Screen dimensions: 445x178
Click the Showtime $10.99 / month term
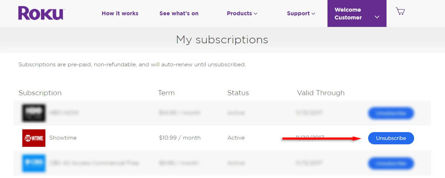(179, 138)
